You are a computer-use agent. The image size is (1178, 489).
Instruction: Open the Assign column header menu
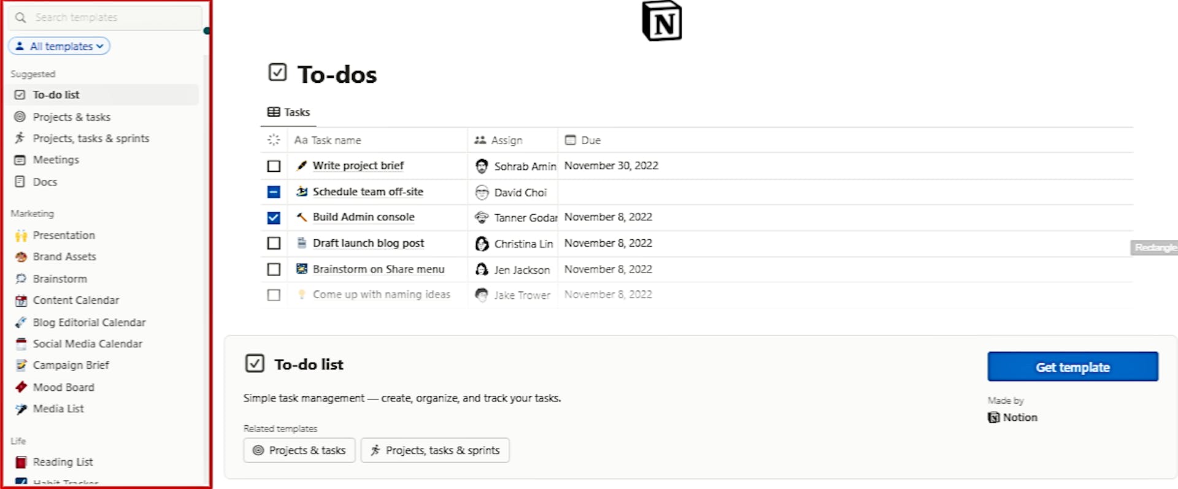[x=506, y=140]
